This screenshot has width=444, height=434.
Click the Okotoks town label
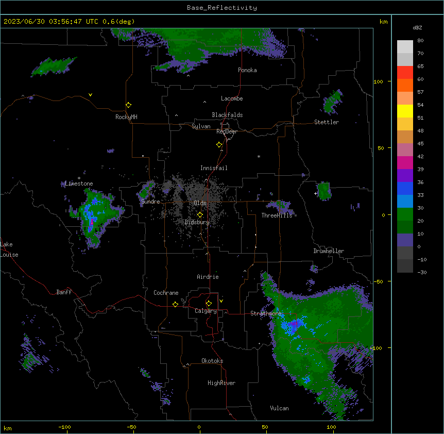pyautogui.click(x=212, y=361)
